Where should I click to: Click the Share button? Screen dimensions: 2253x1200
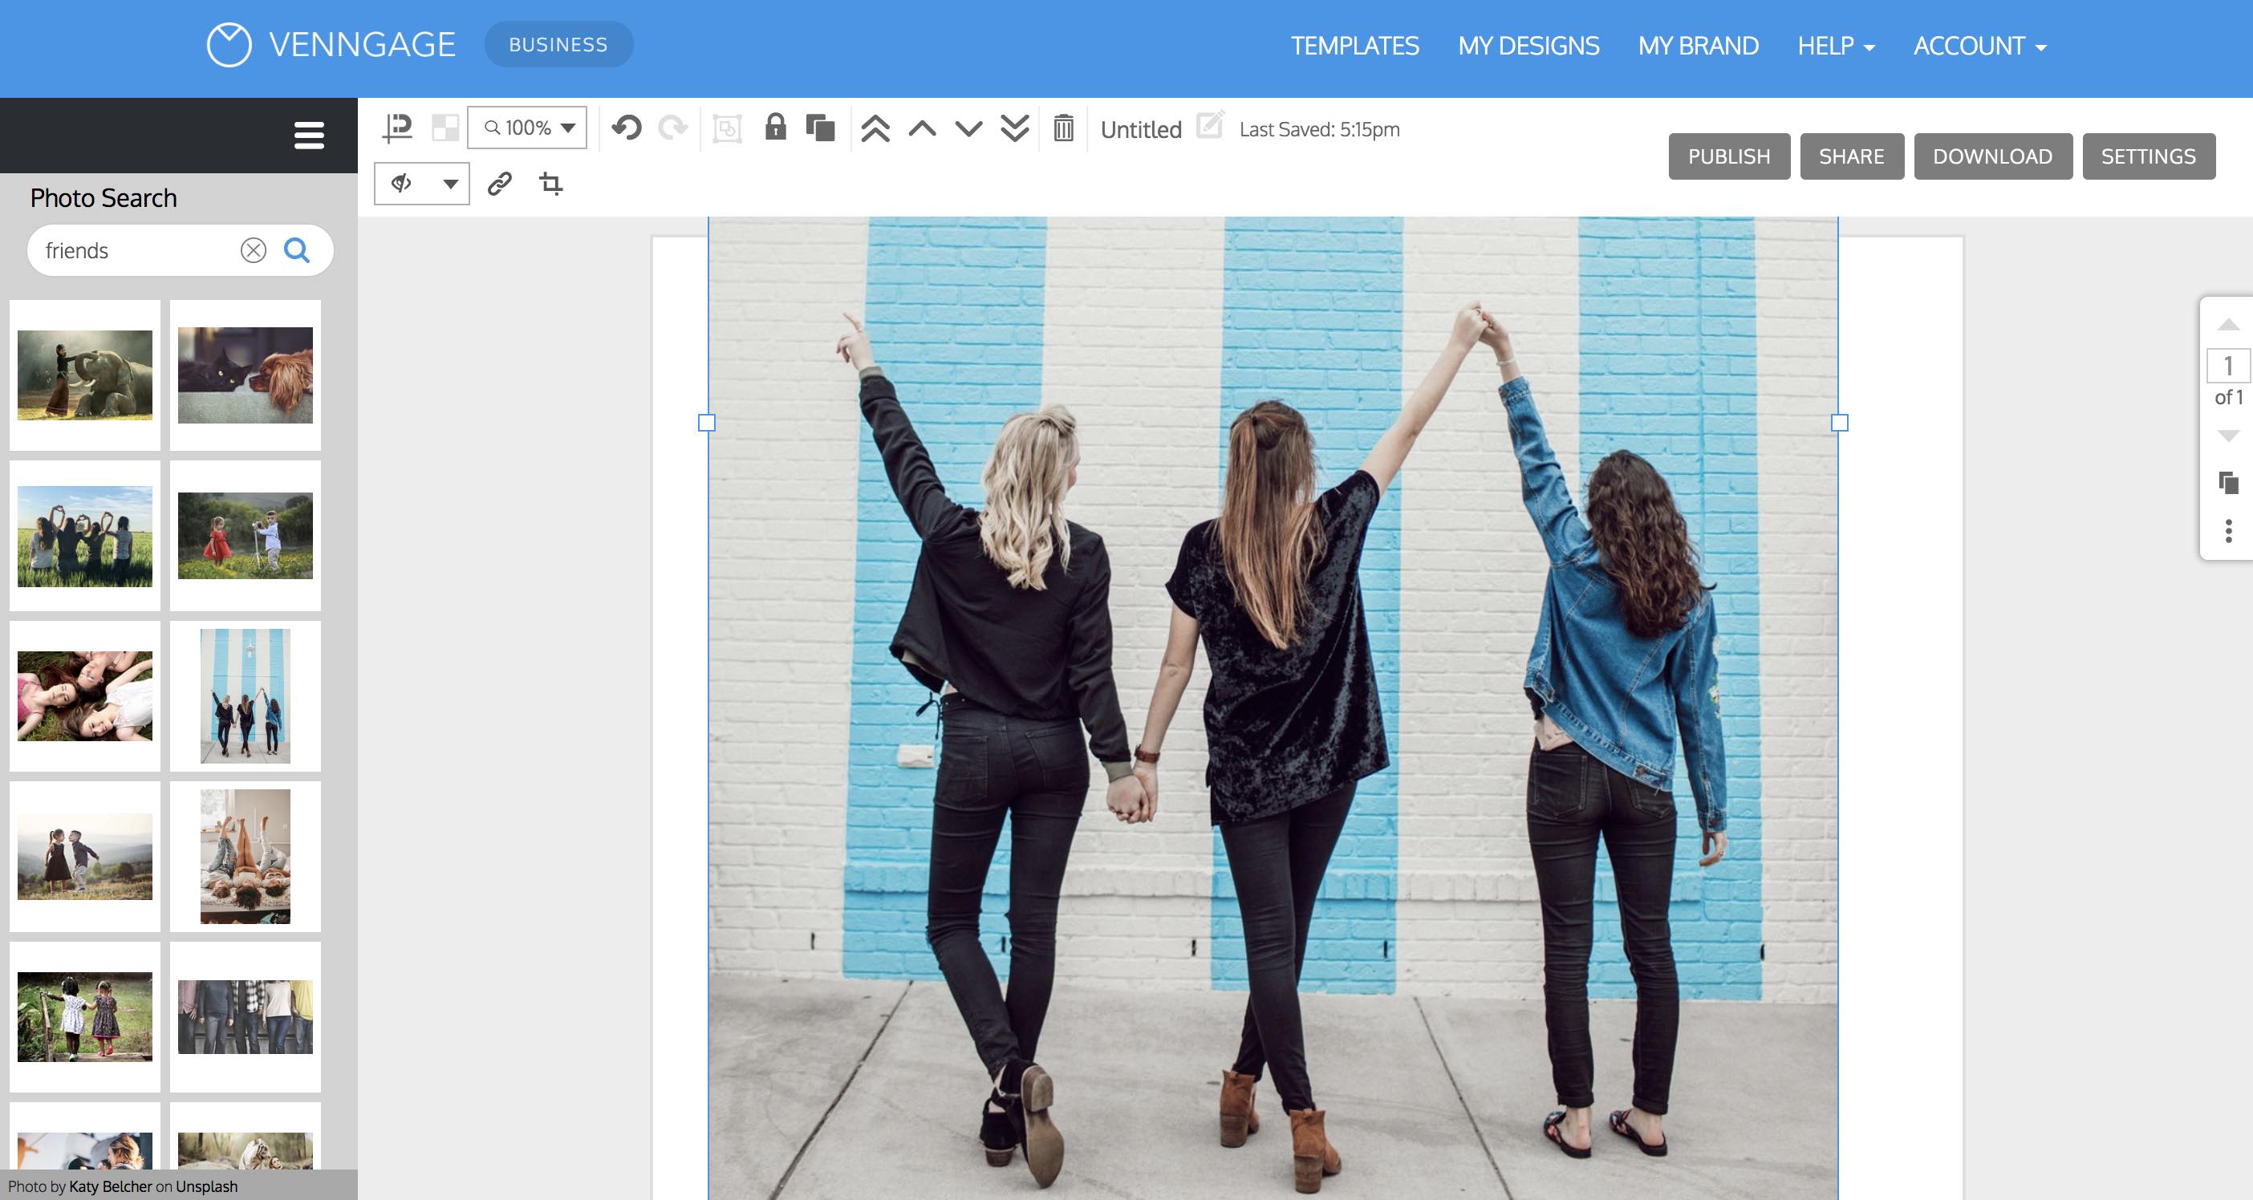tap(1852, 156)
